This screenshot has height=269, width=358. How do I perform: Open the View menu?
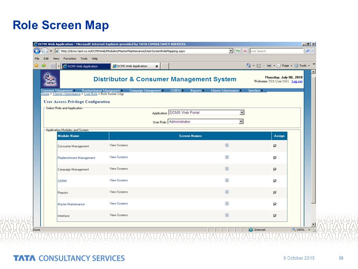pos(56,59)
